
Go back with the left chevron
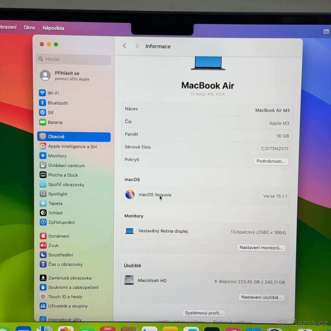124,46
